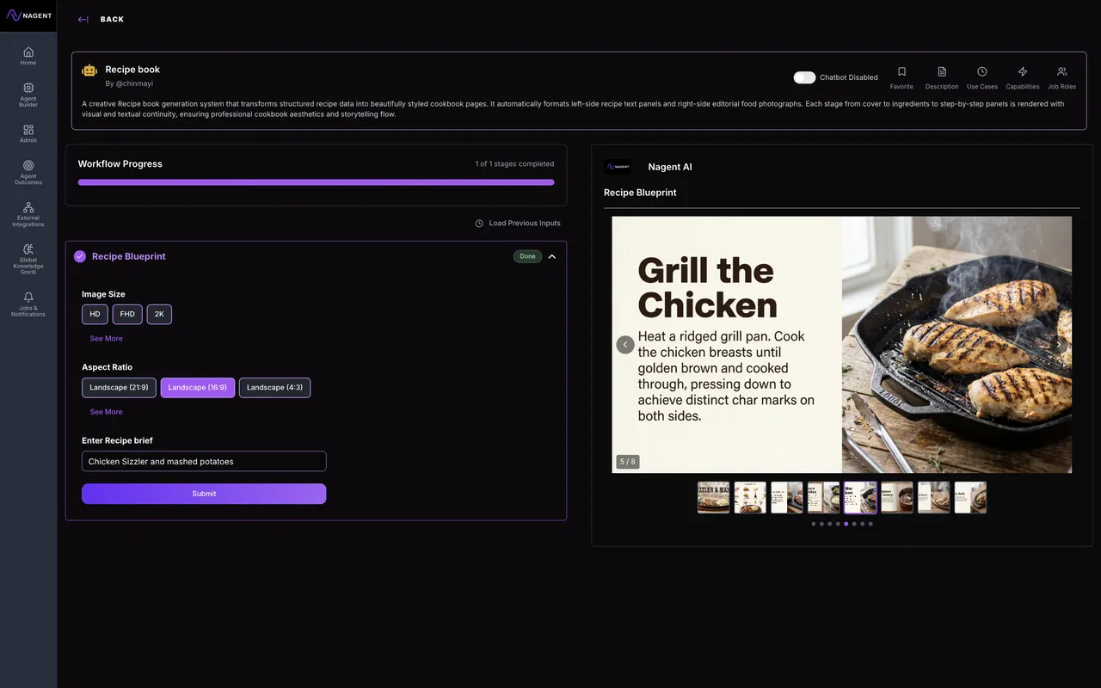Click the BACK link

tap(112, 20)
